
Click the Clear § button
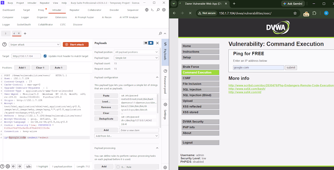pyautogui.click(x=40, y=67)
